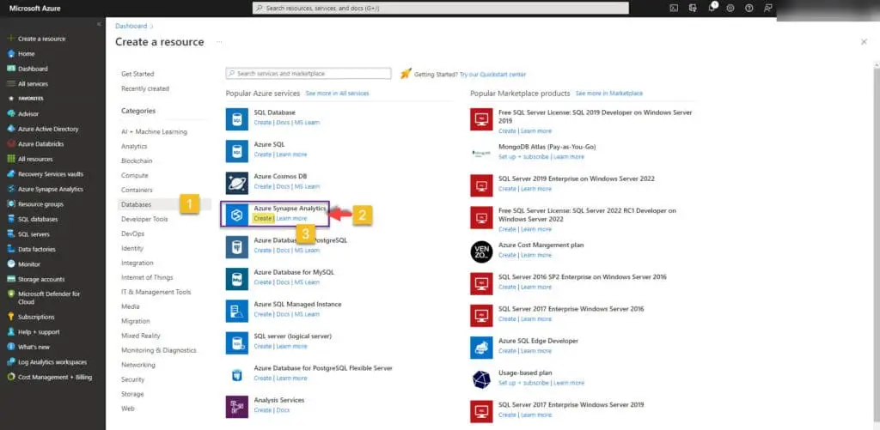Open the settings gear in top bar
Viewport: 880px width, 430px height.
coord(730,8)
